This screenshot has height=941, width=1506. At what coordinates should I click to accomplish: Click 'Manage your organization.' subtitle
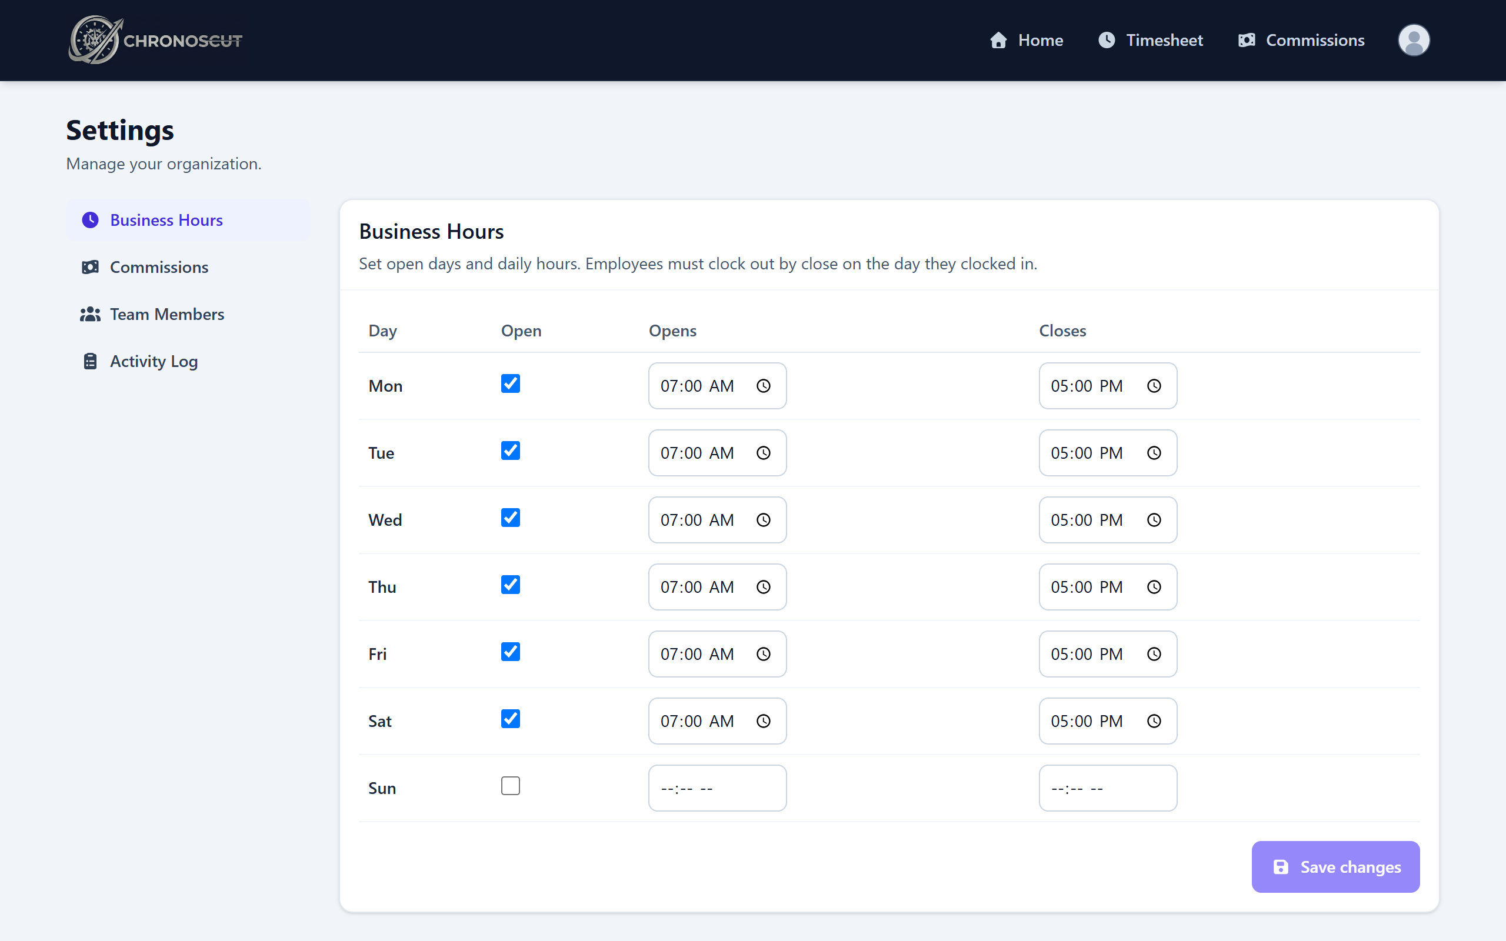click(x=164, y=163)
